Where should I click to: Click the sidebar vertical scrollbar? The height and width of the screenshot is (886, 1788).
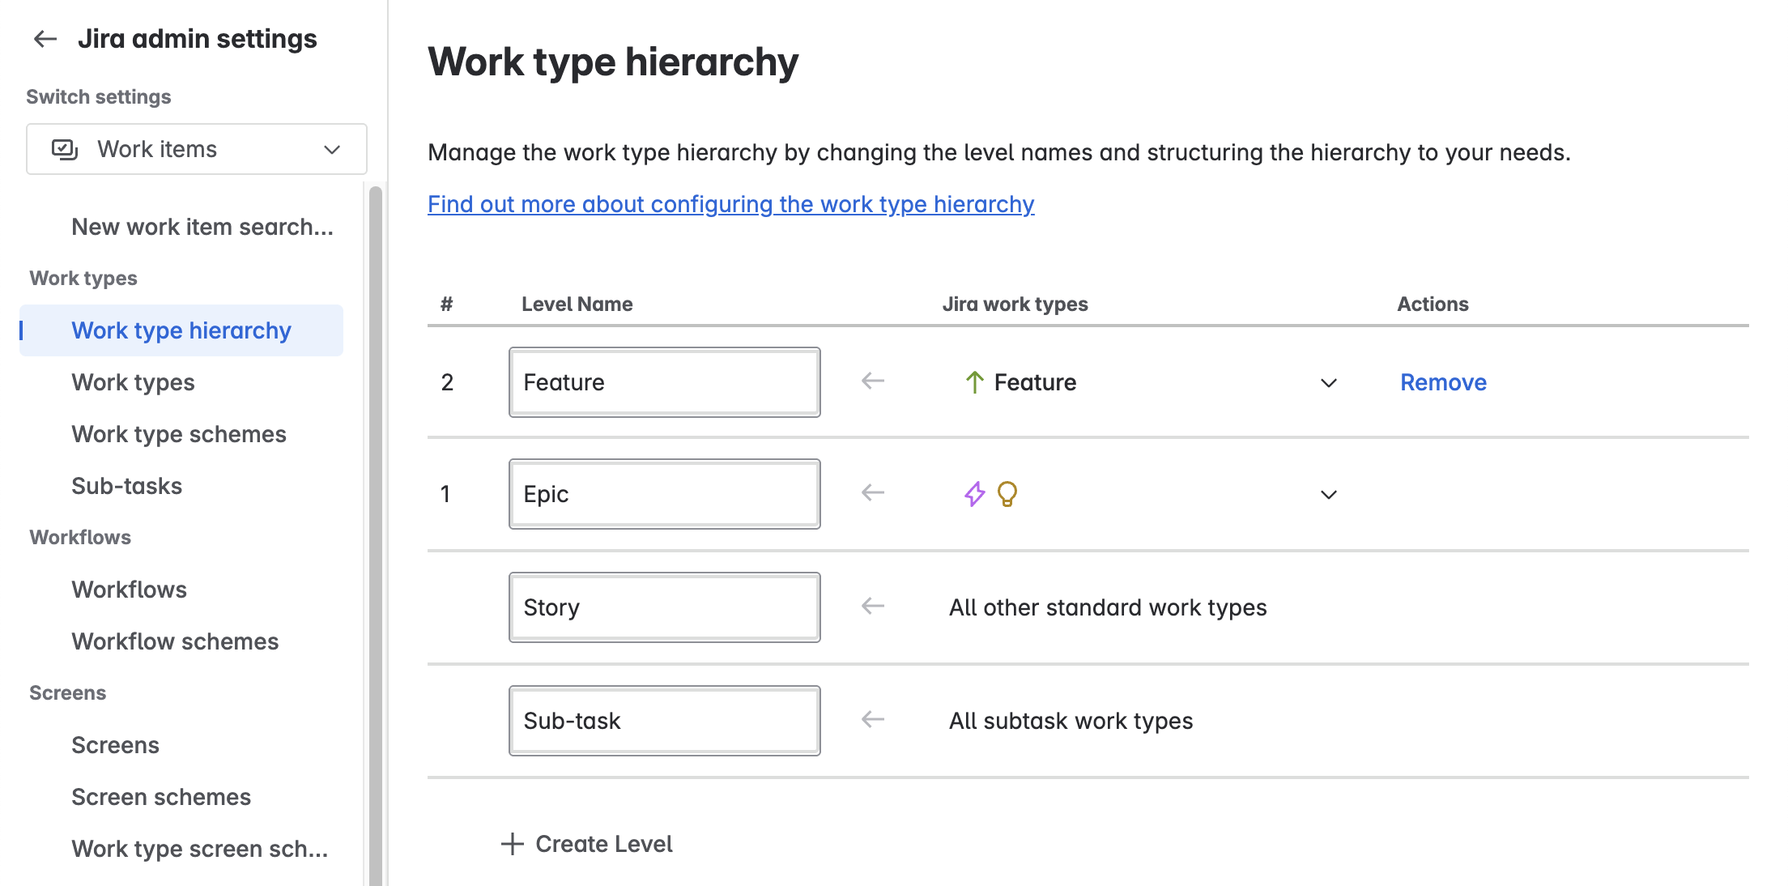[x=375, y=535]
